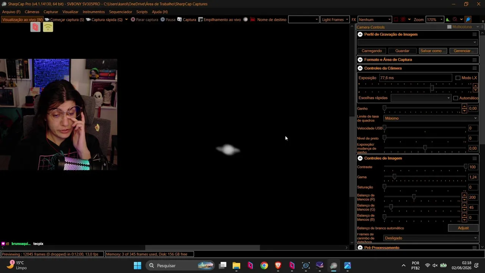Click the Balanço de brancos (G) value 45
The width and height of the screenshot is (485, 273).
point(473,207)
